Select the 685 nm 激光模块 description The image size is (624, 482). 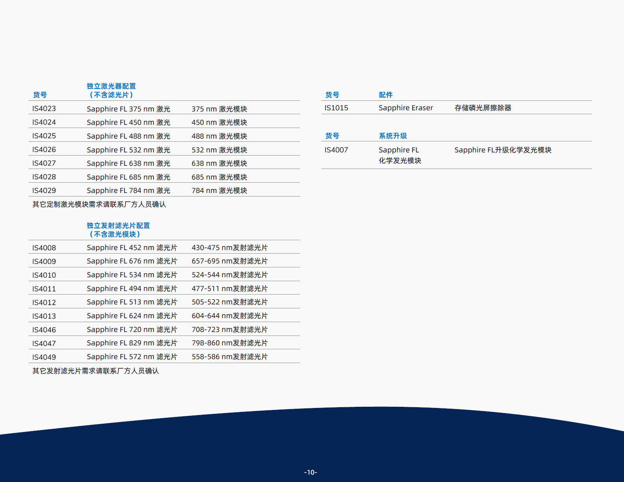click(219, 177)
